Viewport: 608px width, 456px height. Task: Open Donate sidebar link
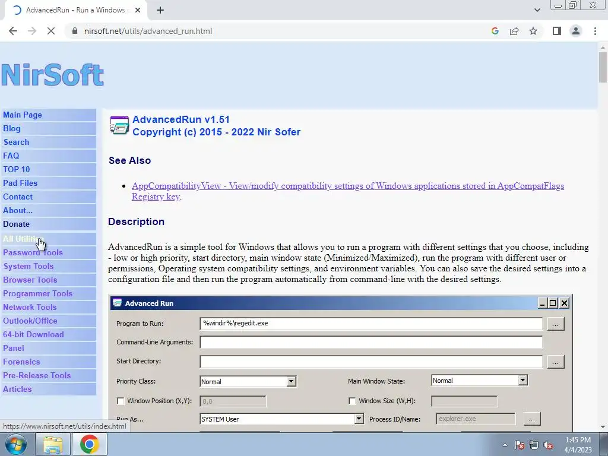[x=16, y=224]
